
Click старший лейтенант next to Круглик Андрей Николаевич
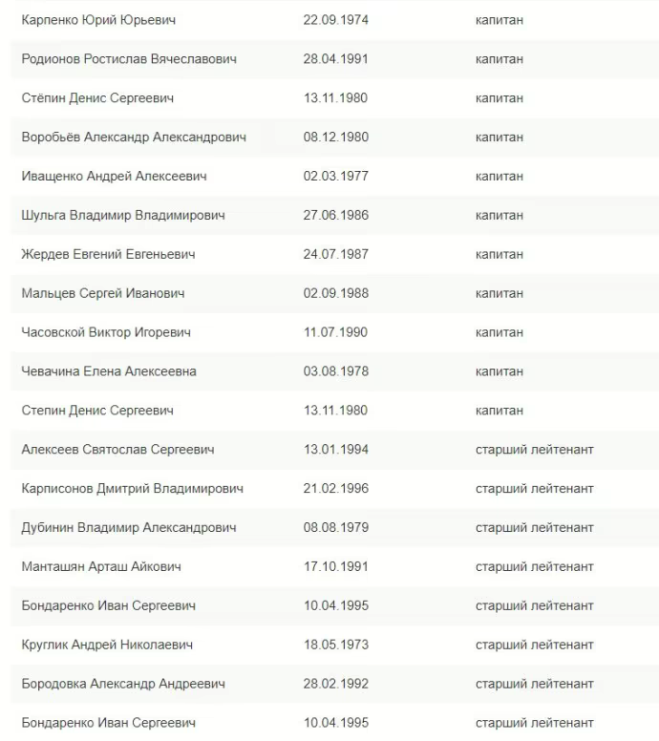(534, 646)
